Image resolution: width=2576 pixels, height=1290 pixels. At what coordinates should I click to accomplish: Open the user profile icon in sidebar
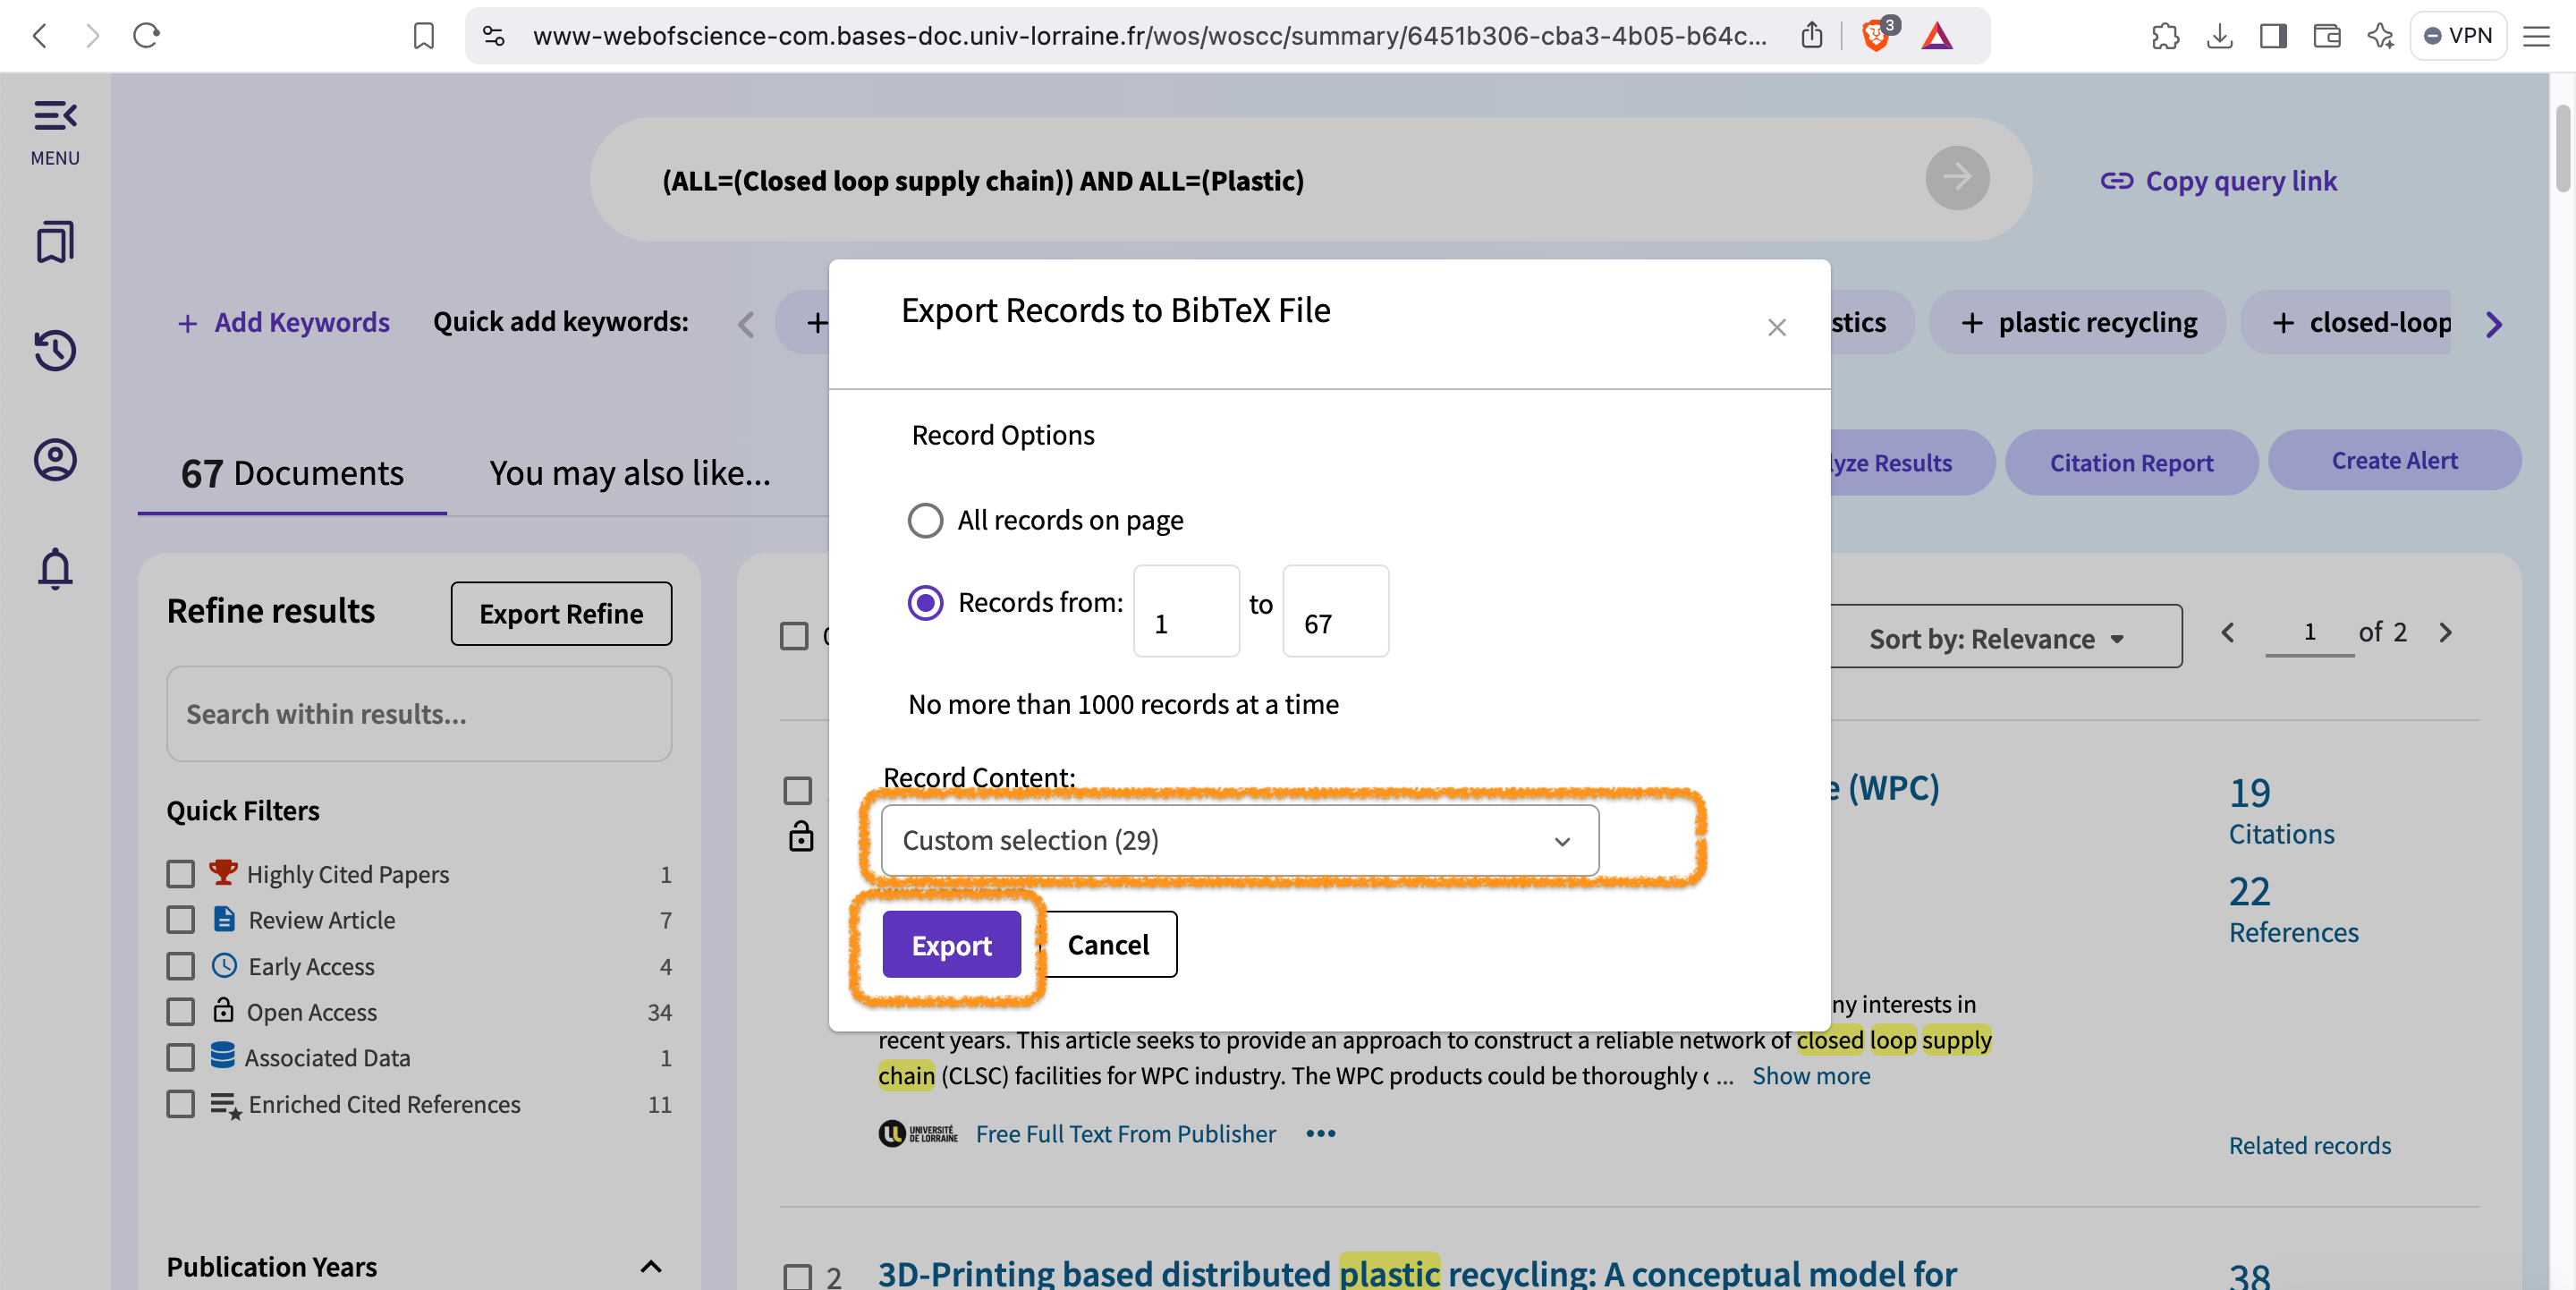point(55,459)
